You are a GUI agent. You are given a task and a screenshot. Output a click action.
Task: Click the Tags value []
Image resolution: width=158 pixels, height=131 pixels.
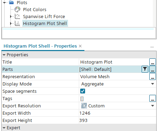(x=82, y=98)
